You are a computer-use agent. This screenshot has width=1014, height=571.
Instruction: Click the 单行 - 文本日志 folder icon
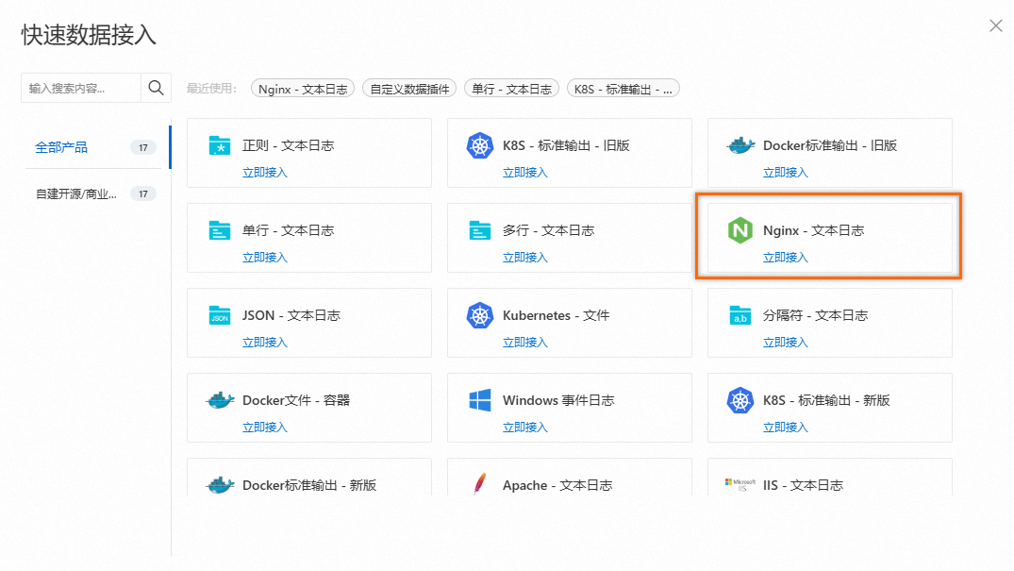pos(220,230)
